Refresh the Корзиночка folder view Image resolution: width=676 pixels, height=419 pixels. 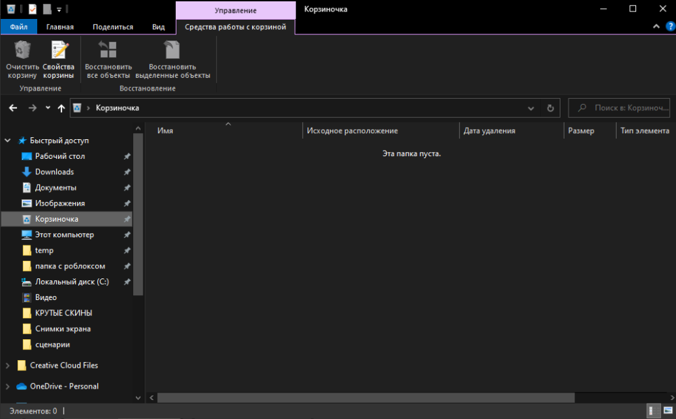click(550, 108)
